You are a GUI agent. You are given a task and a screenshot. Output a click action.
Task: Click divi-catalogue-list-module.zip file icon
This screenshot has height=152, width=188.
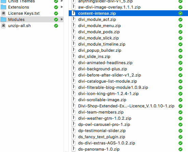pyautogui.click(x=73, y=81)
